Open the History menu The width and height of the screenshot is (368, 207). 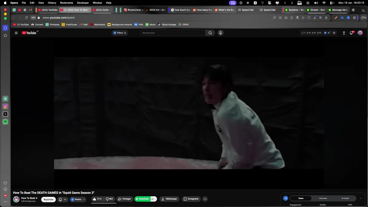[52, 3]
